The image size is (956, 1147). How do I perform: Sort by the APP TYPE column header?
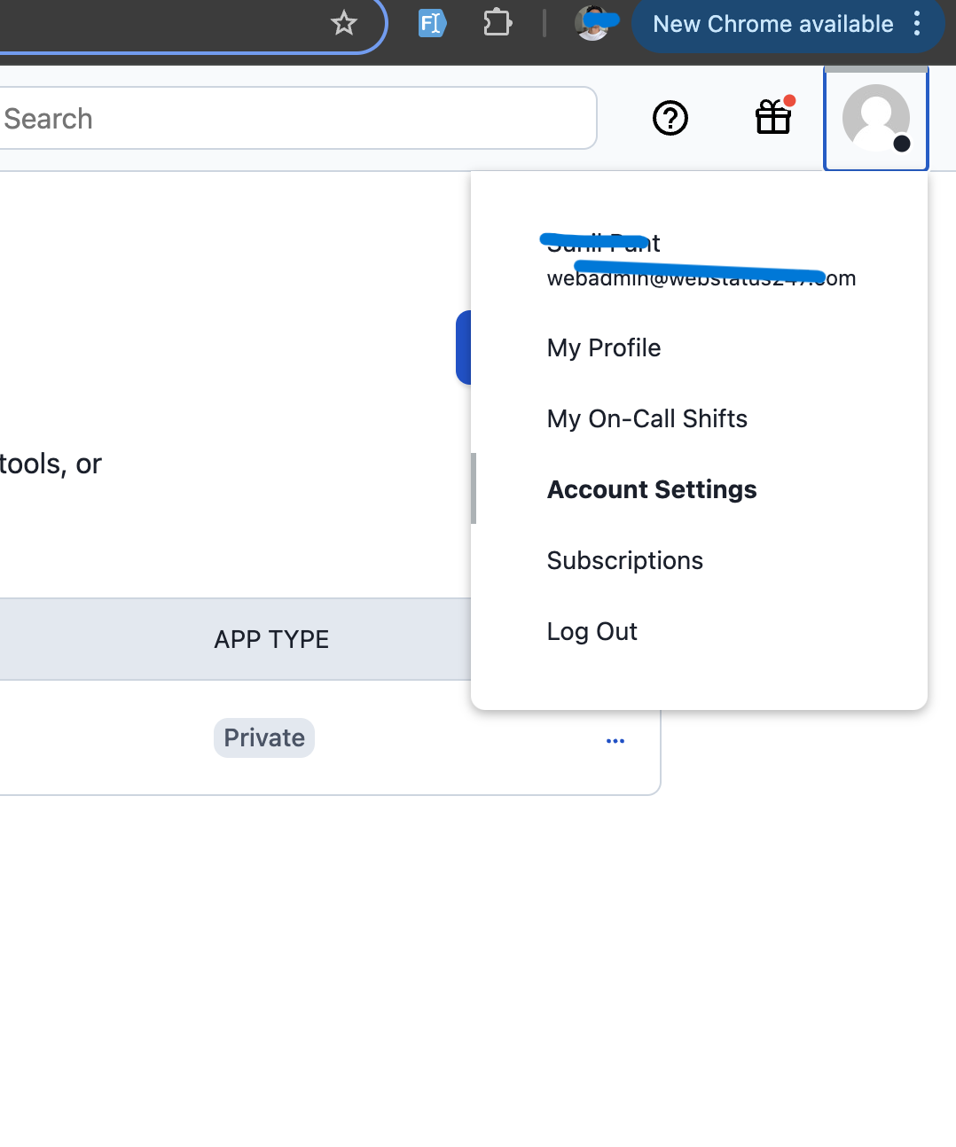tap(271, 639)
